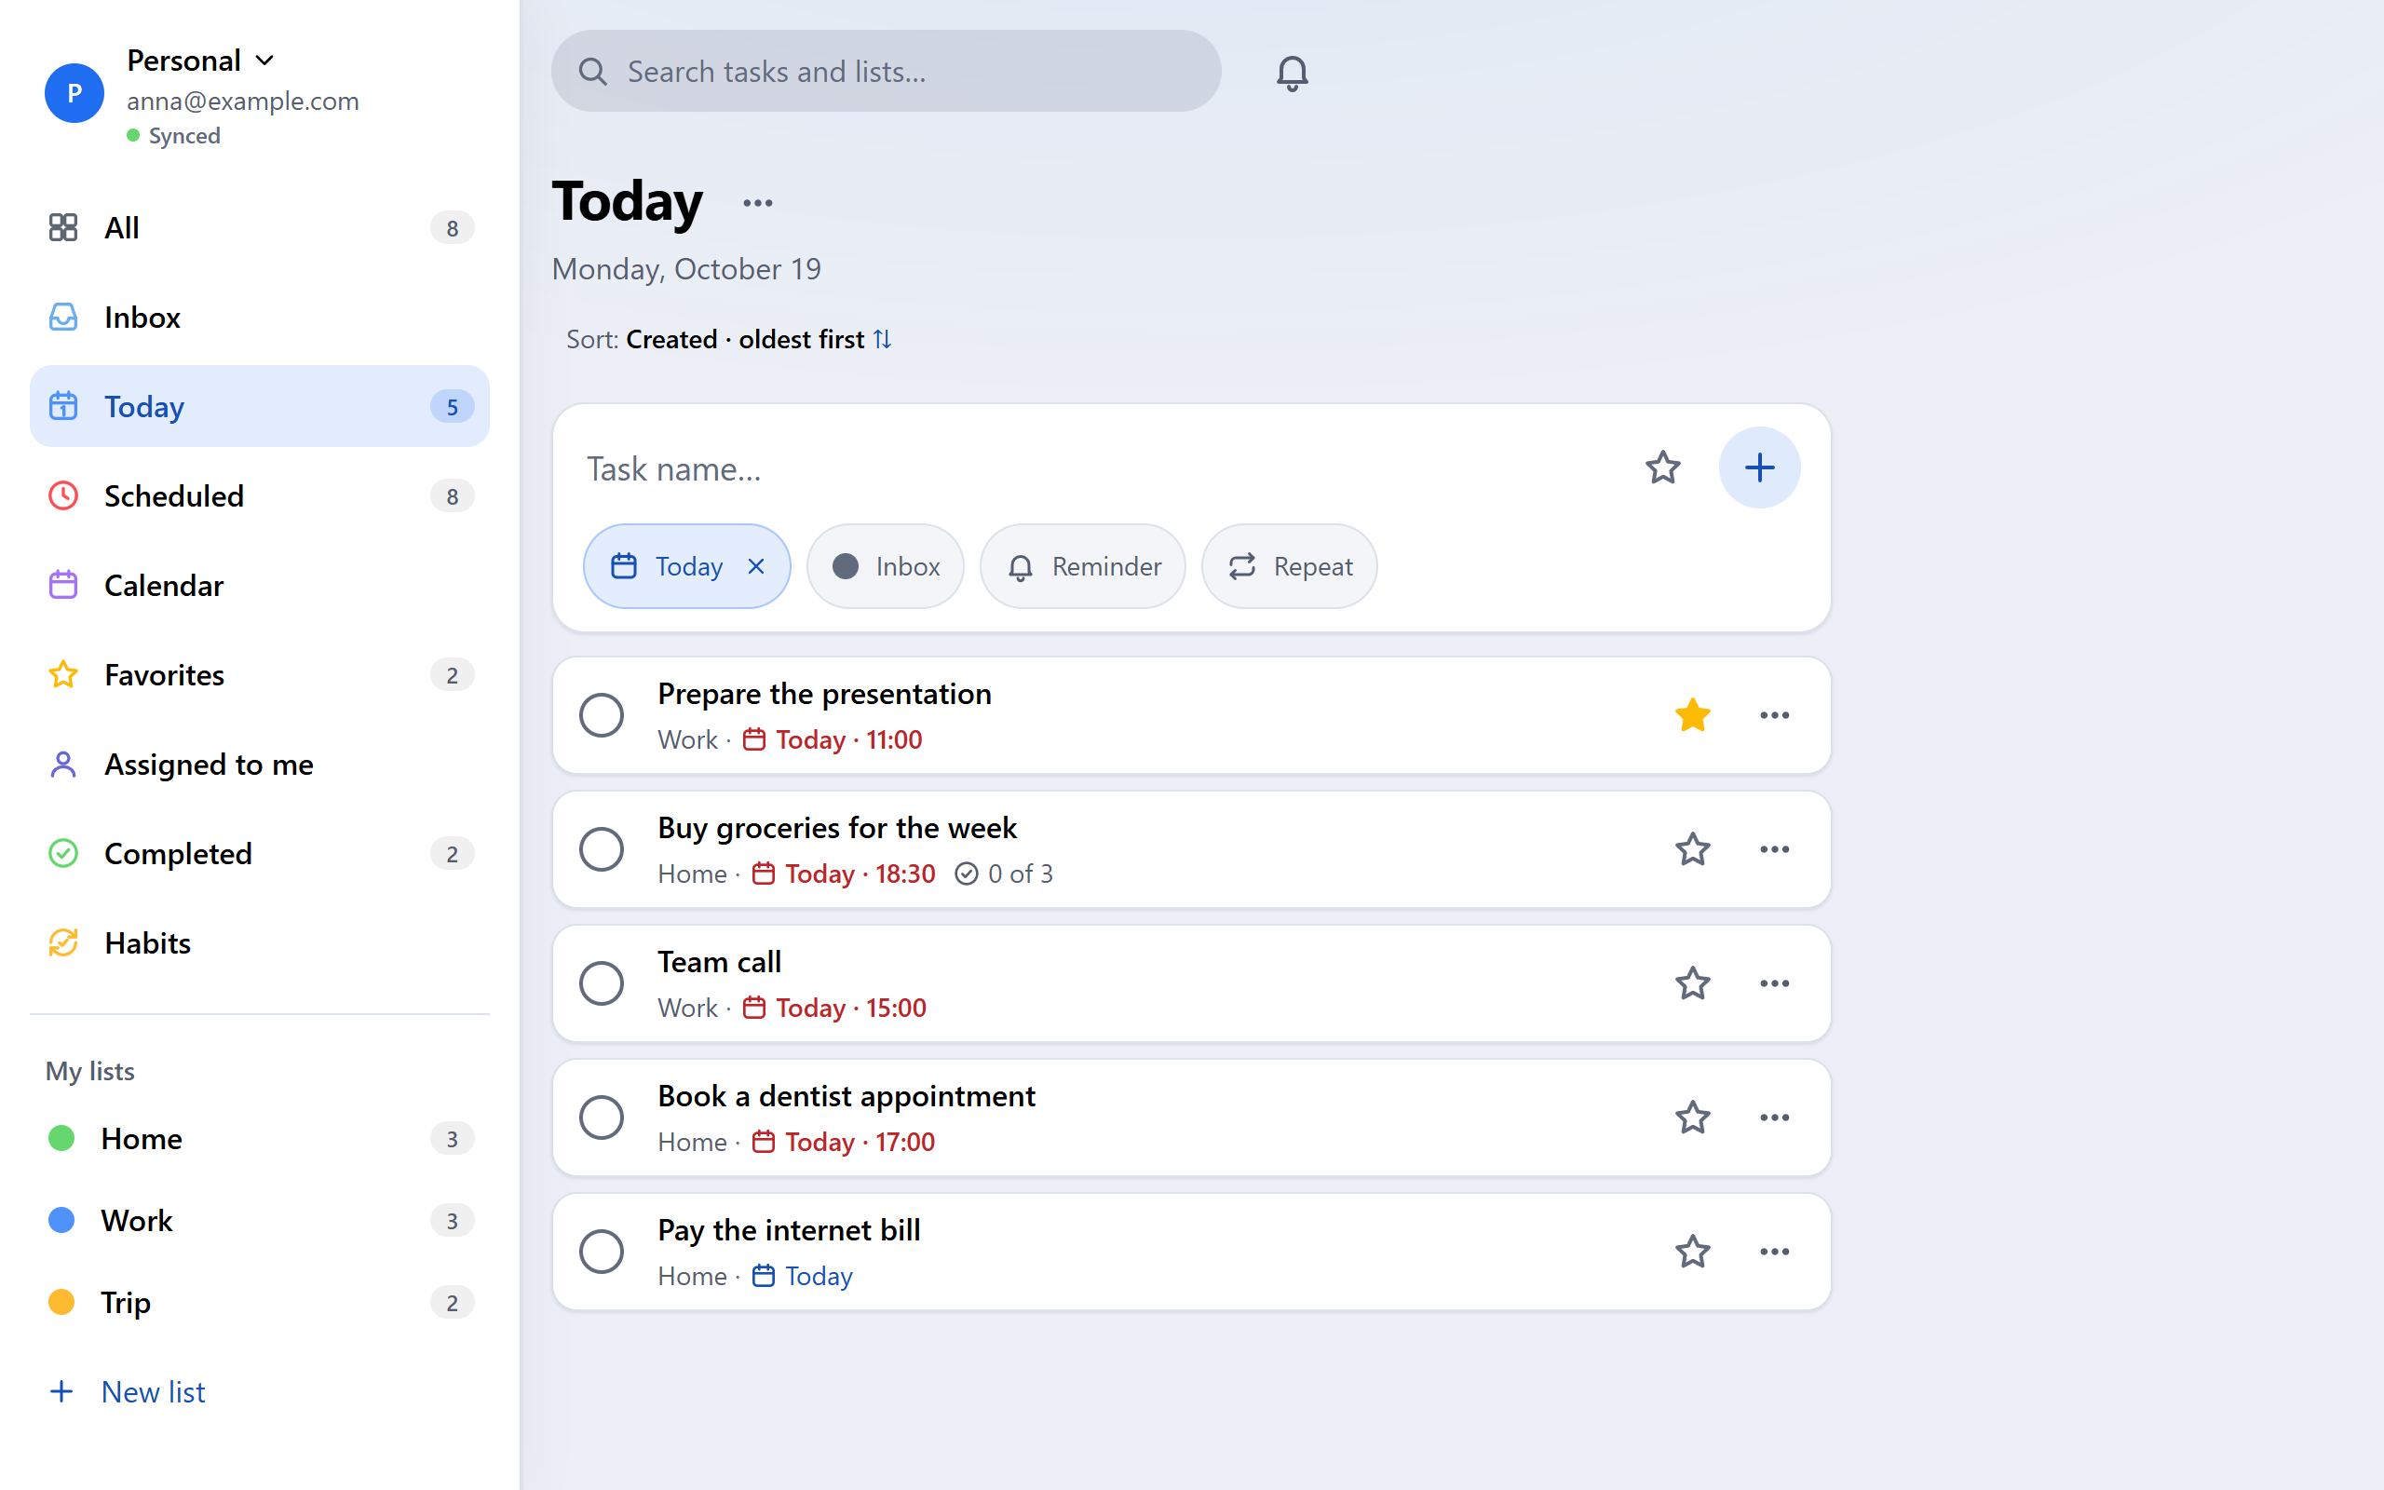Open the Home list
The image size is (2384, 1490).
tap(260, 1139)
